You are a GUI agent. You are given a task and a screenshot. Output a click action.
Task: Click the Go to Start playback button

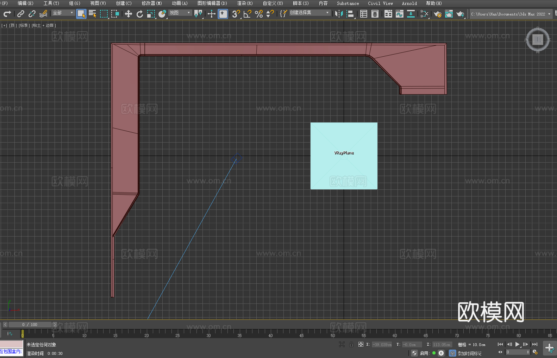(500, 344)
